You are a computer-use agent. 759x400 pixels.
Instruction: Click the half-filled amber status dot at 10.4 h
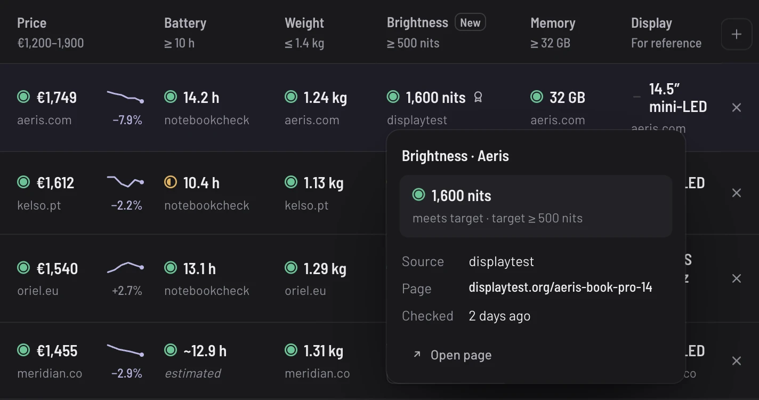tap(171, 182)
